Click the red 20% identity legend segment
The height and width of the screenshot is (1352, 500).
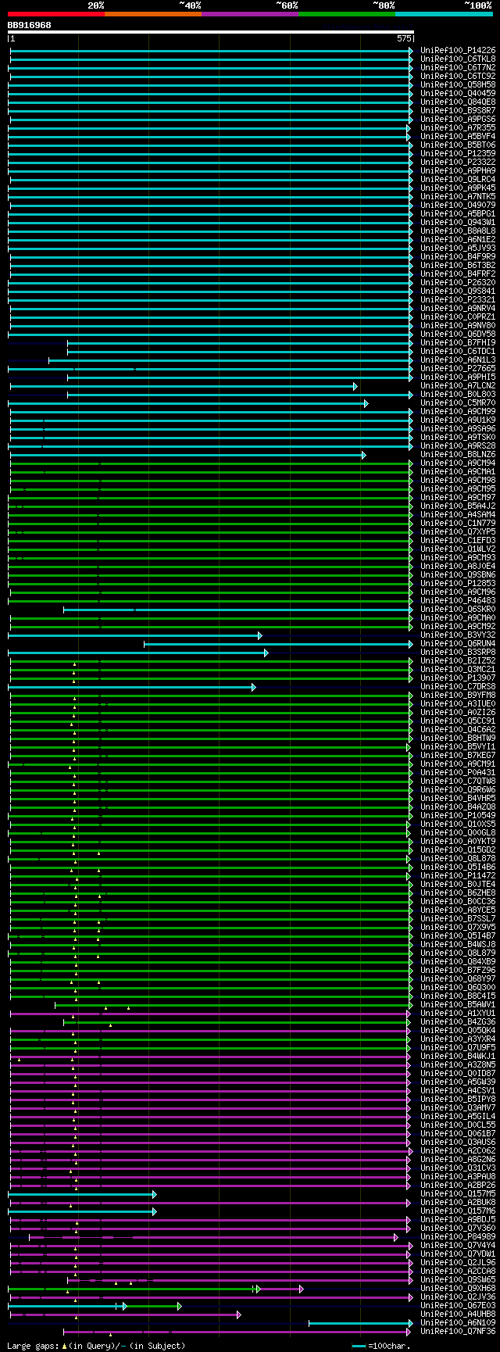[56, 13]
